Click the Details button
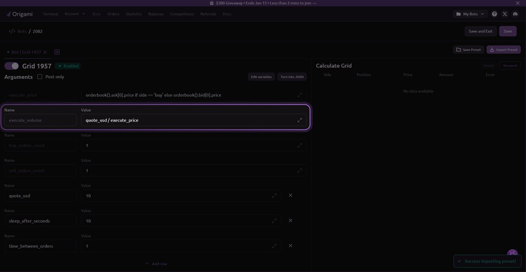The image size is (526, 272). pos(488,66)
